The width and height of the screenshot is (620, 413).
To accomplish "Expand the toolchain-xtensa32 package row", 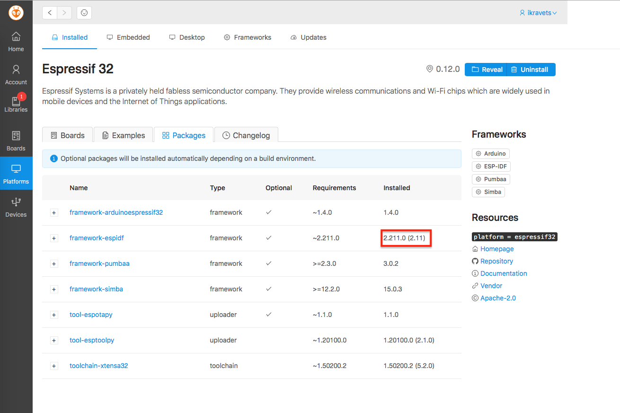I will (53, 366).
